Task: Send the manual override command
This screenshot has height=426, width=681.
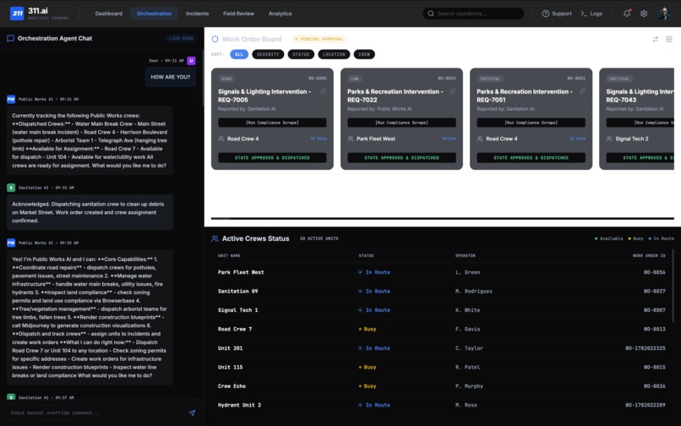Action: pos(192,412)
